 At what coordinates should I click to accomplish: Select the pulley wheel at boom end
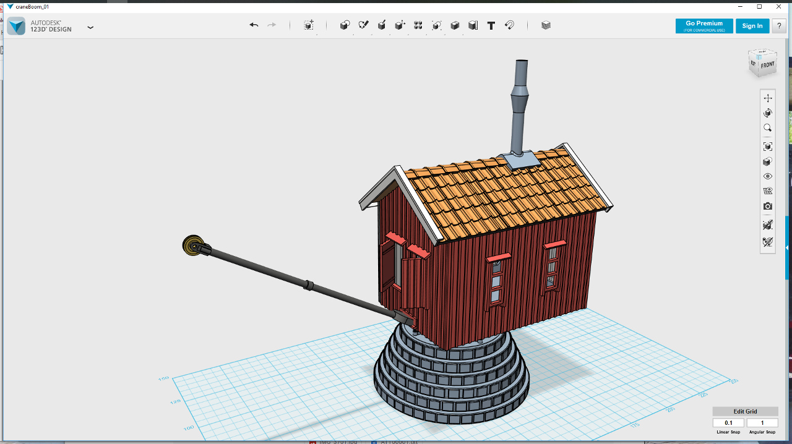click(193, 245)
